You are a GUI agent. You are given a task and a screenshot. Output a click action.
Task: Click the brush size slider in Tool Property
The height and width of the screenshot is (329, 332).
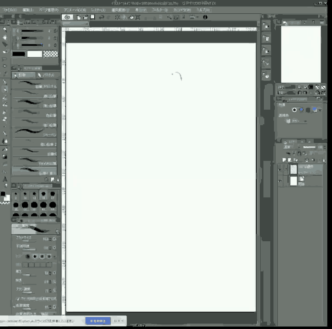[x=29, y=241]
